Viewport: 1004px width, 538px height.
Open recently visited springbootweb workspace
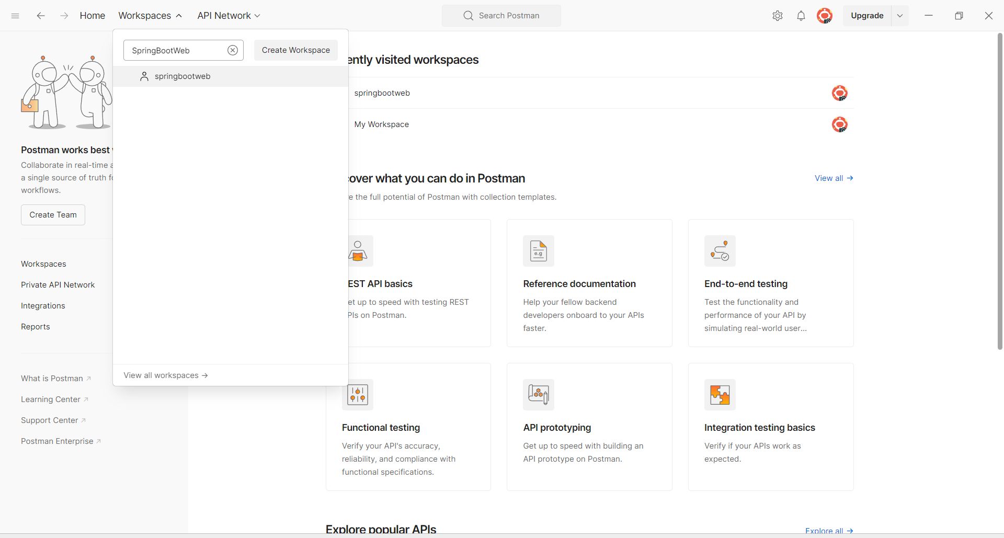click(382, 93)
